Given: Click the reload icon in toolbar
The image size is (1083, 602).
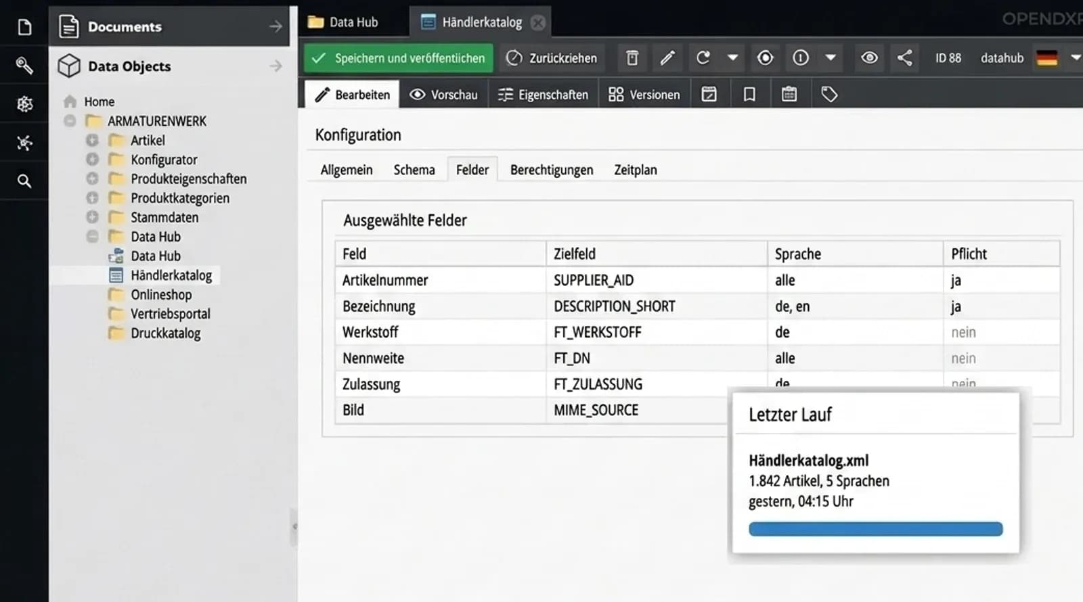Looking at the screenshot, I should click(x=703, y=58).
